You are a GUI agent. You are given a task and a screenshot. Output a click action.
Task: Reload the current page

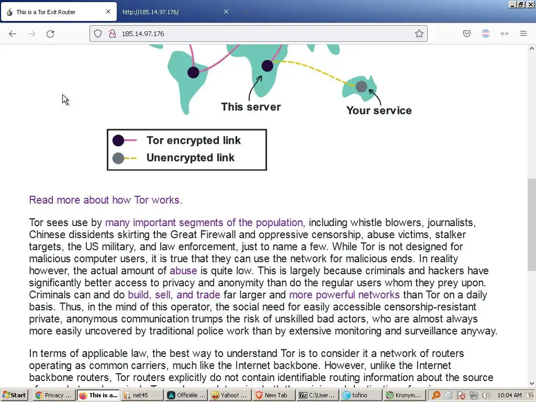click(50, 33)
